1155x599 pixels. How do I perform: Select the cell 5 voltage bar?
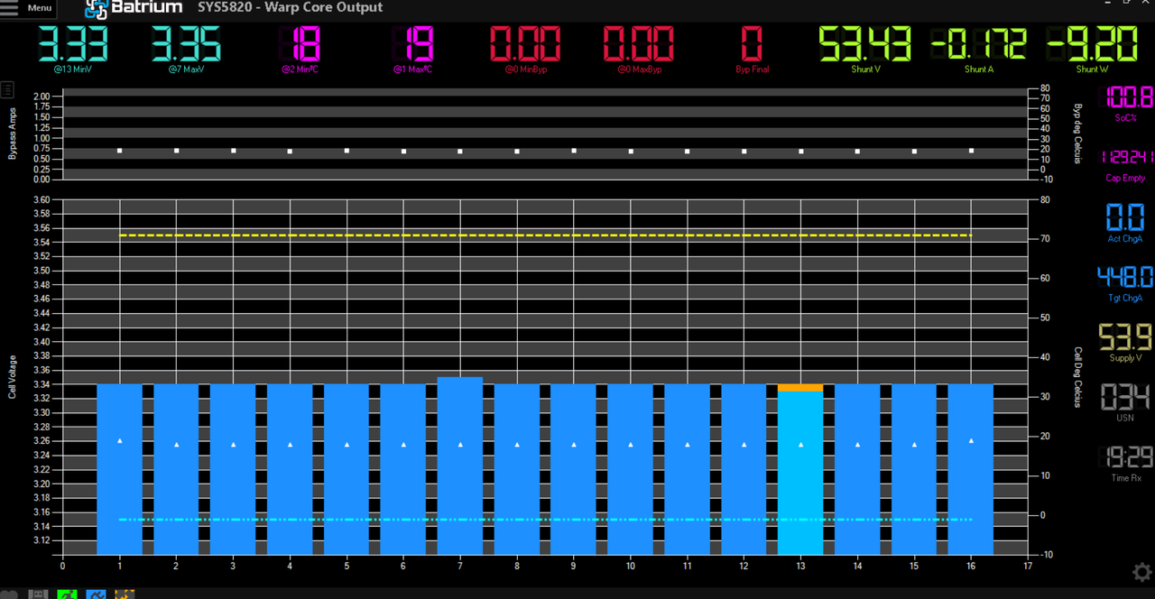(346, 469)
